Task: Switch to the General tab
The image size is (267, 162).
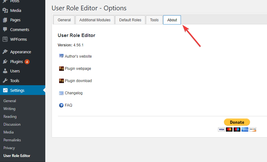Action: (64, 20)
